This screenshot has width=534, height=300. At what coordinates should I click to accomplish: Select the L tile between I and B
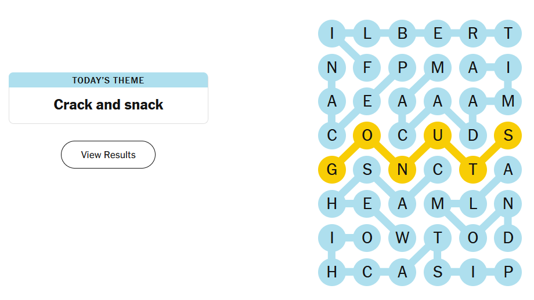[x=367, y=34]
